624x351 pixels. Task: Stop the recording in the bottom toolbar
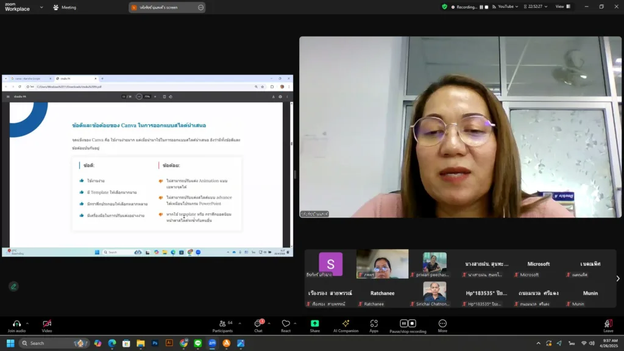[x=411, y=324]
